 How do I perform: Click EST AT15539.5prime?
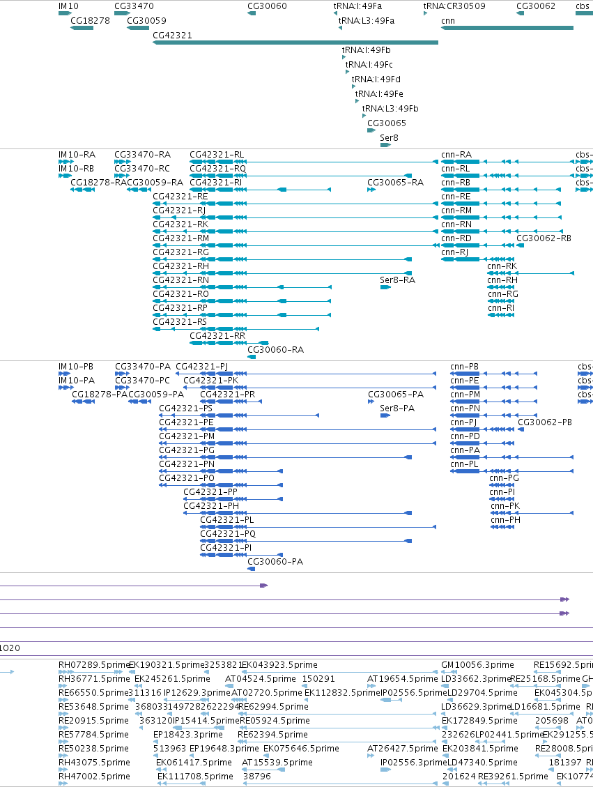[277, 763]
